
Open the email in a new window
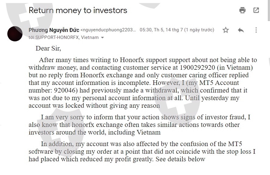[256, 10]
